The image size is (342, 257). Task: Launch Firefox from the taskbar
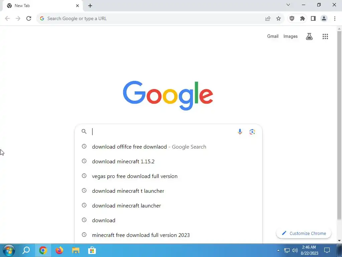point(59,250)
